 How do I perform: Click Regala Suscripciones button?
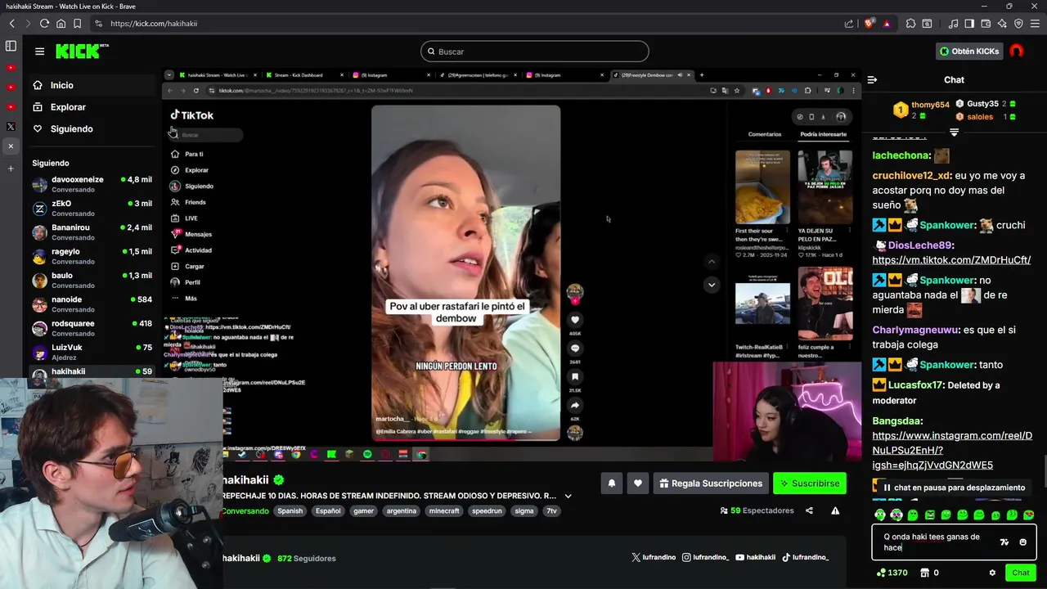click(711, 483)
